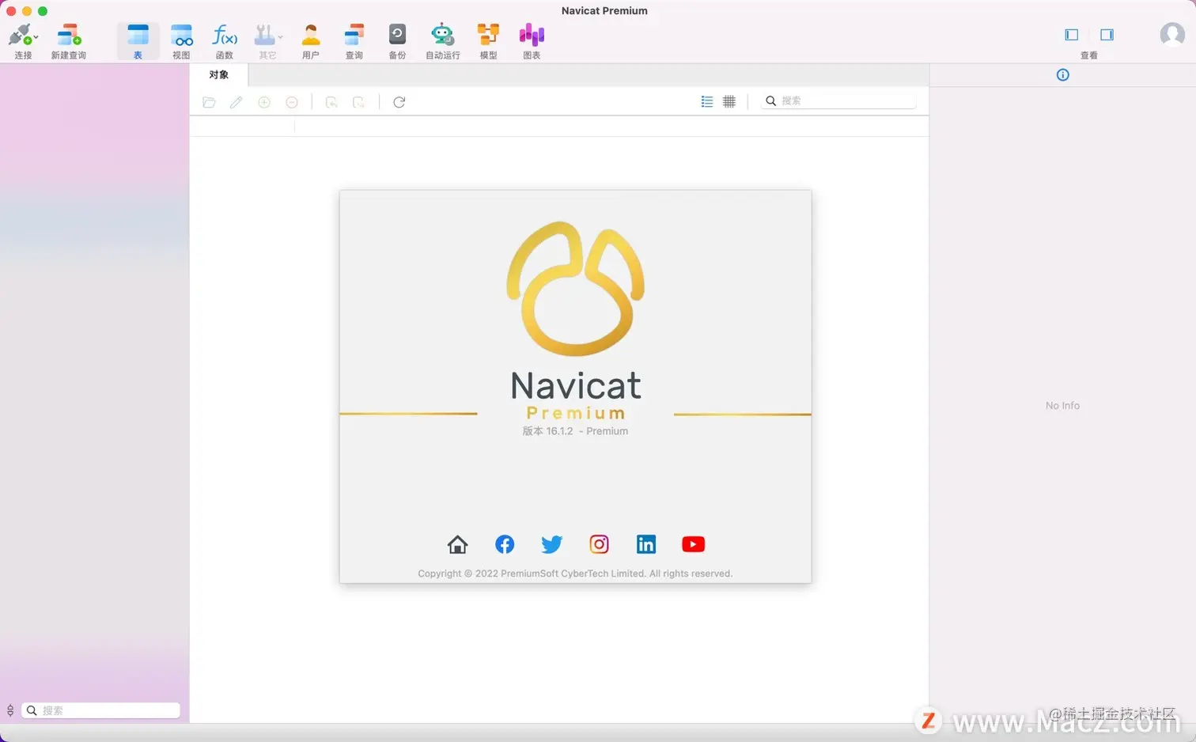The image size is (1196, 742).
Task: Open the Function (函数) toolbar icon
Action: click(225, 36)
